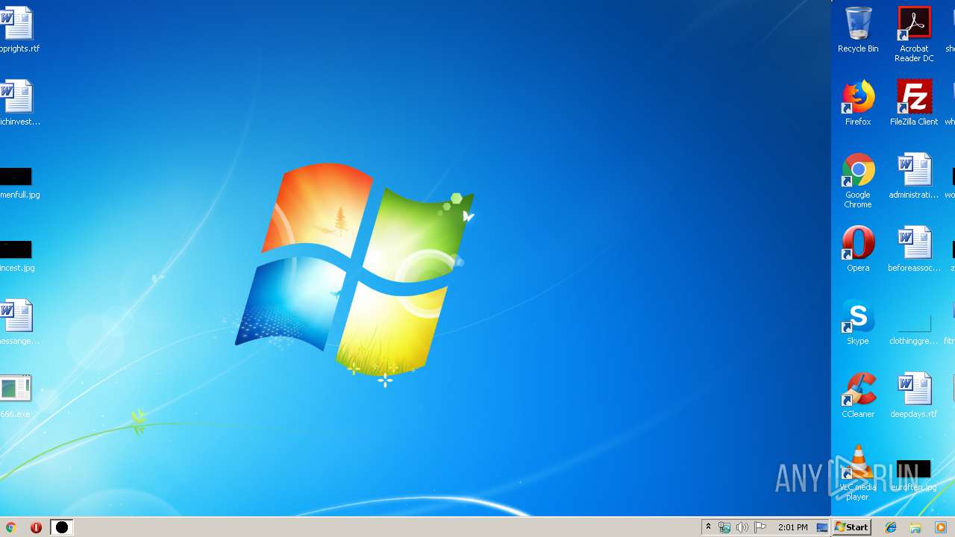This screenshot has width=955, height=537.
Task: Open Google Chrome desktop shortcut
Action: pos(858,180)
